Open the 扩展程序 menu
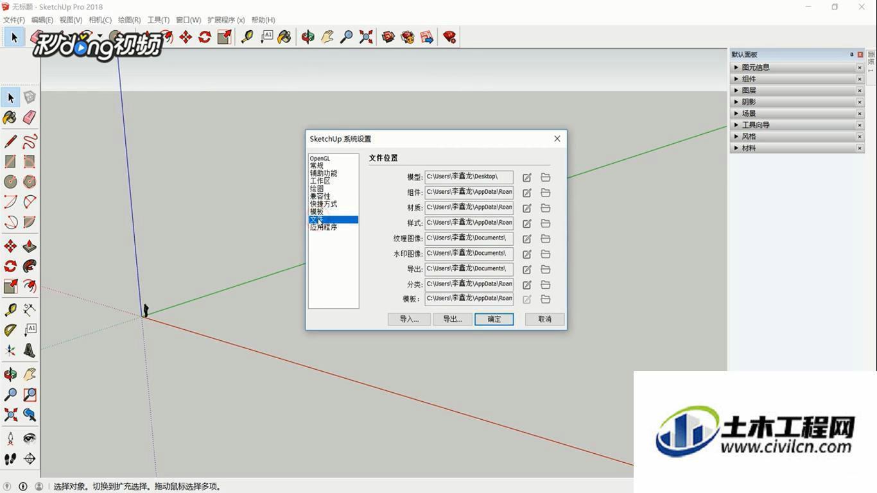Image resolution: width=877 pixels, height=493 pixels. (x=226, y=20)
